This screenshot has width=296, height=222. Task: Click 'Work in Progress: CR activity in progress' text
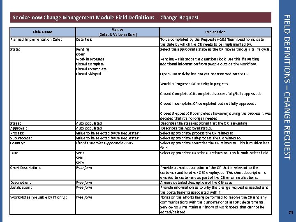pyautogui.click(x=194, y=84)
